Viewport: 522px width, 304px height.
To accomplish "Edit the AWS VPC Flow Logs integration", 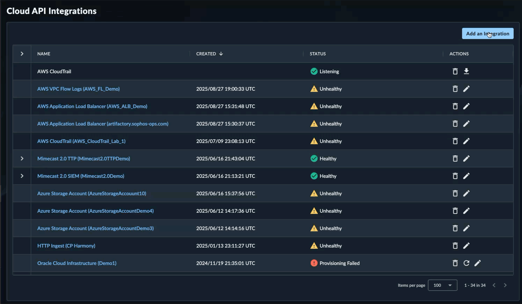I will point(466,89).
